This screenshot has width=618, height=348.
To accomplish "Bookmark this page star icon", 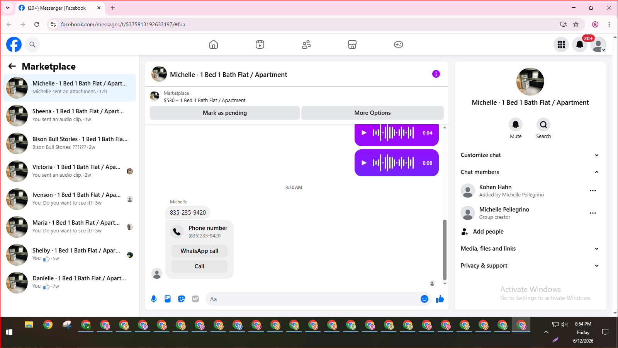I will tap(576, 24).
